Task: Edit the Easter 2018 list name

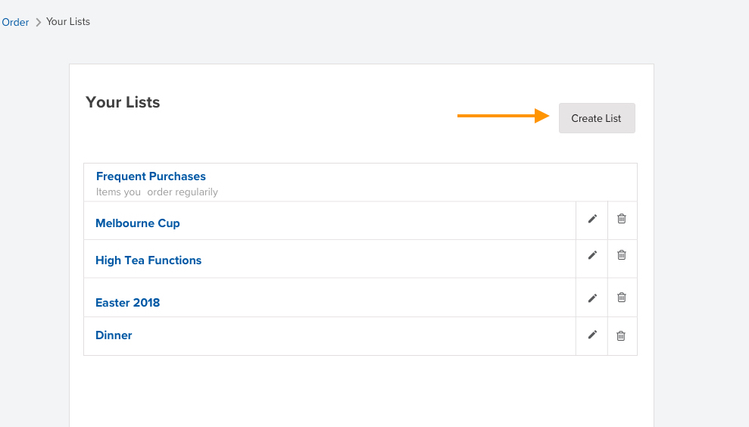Action: (592, 298)
